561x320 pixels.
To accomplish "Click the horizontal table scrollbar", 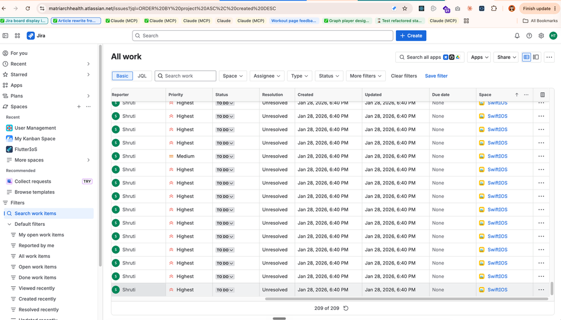I will point(407,299).
